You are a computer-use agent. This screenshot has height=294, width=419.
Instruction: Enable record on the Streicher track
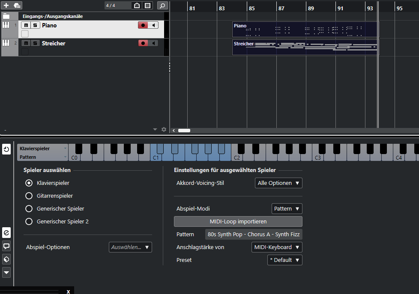click(143, 43)
